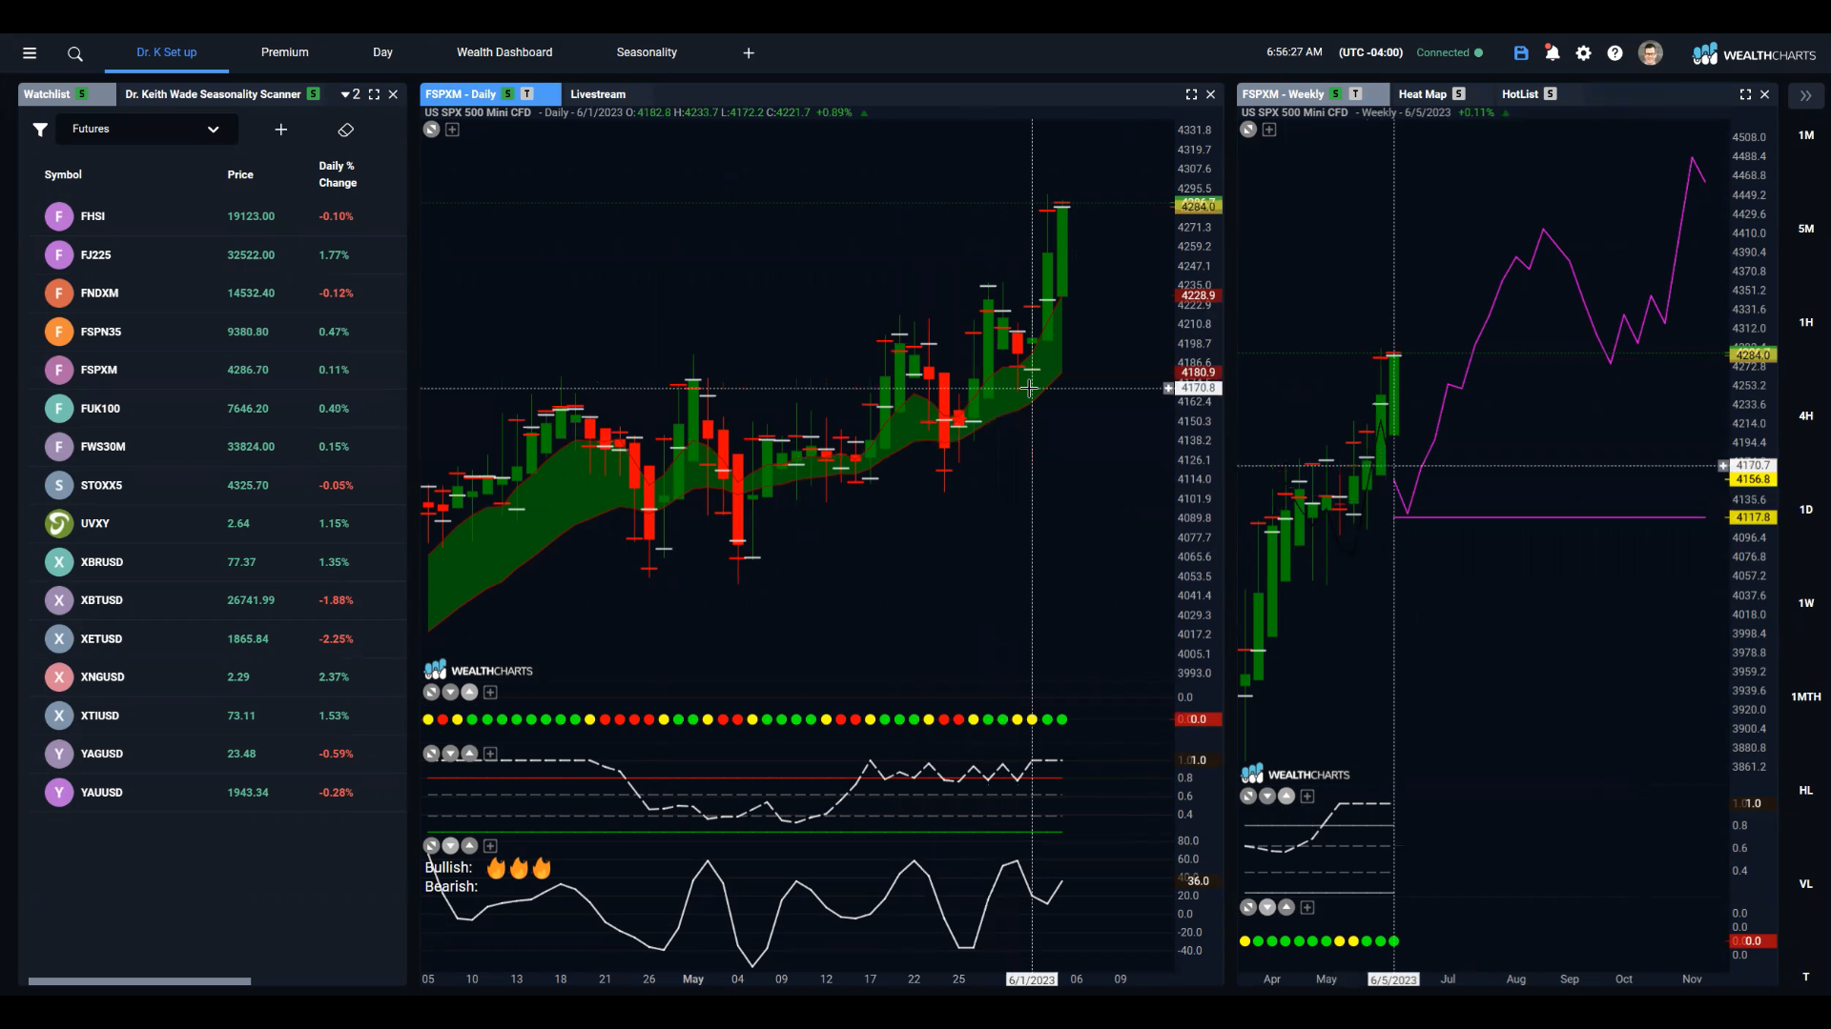Add a symbol with the watchlist plus
Image resolution: width=1831 pixels, height=1029 pixels.
tap(281, 130)
